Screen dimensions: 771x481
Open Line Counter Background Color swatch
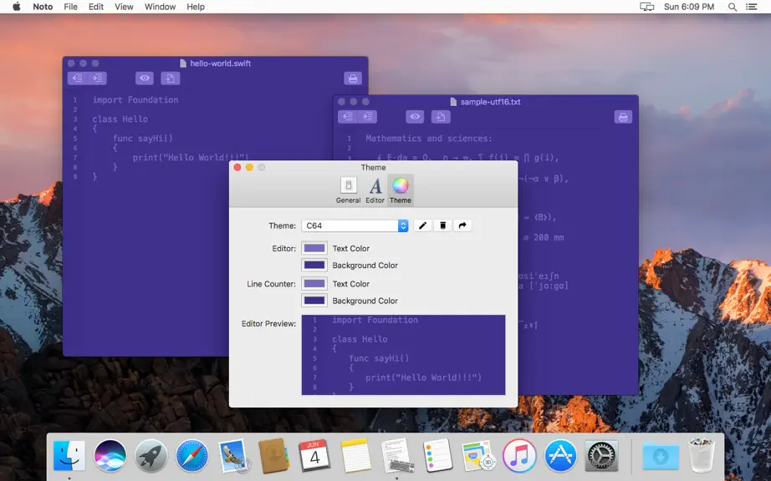pos(314,301)
